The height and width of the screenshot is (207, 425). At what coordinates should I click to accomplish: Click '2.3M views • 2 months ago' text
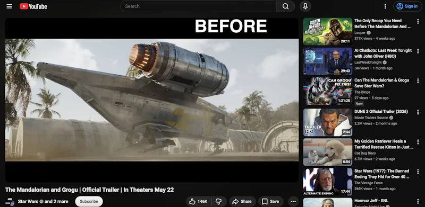(376, 123)
